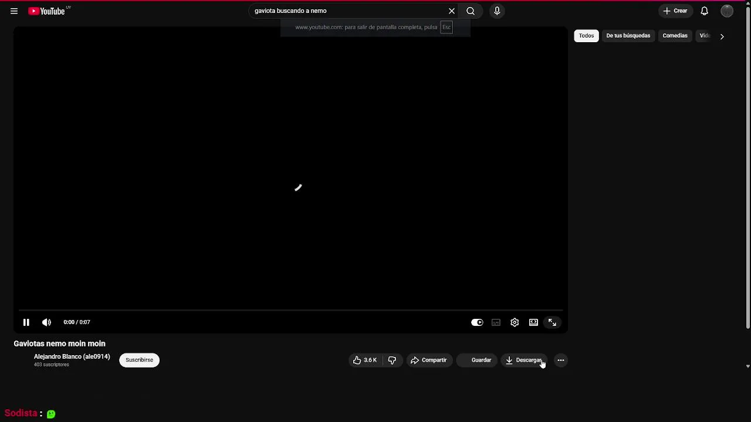Open Alejandro Blanco channel link
Image resolution: width=751 pixels, height=422 pixels.
[72, 356]
